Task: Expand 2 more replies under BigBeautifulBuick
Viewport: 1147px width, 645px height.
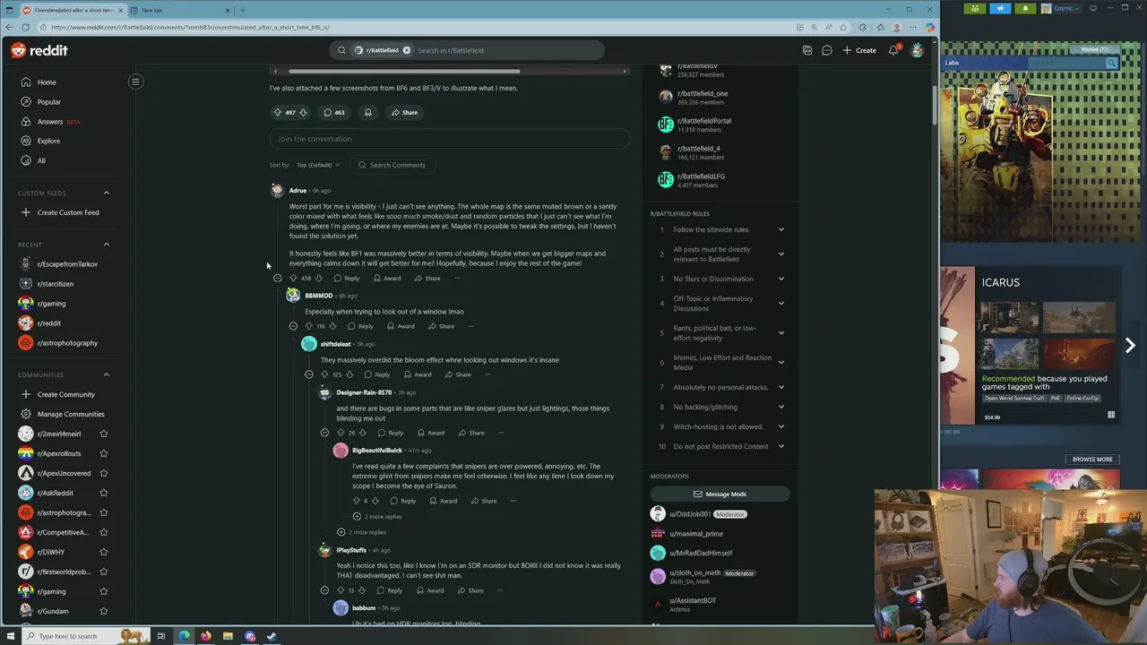Action: click(377, 516)
